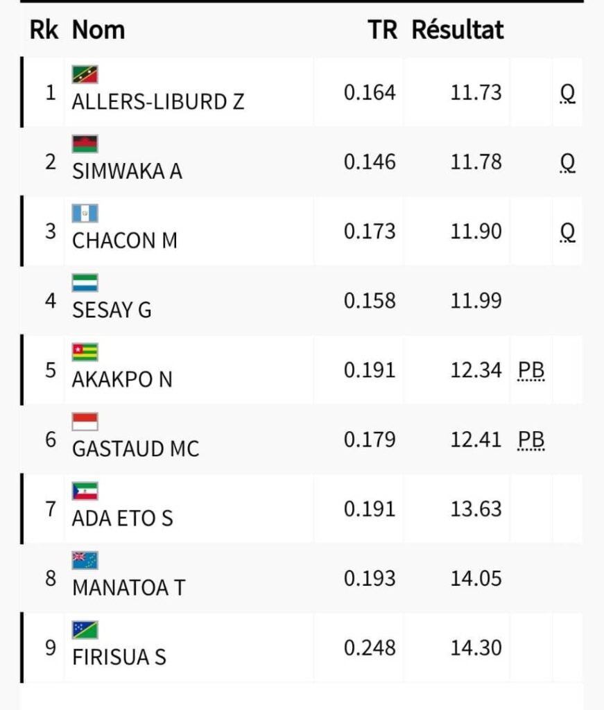Screen dimensions: 604x710
Task: Click the flag icon above SESAY G
Action: click(x=85, y=283)
